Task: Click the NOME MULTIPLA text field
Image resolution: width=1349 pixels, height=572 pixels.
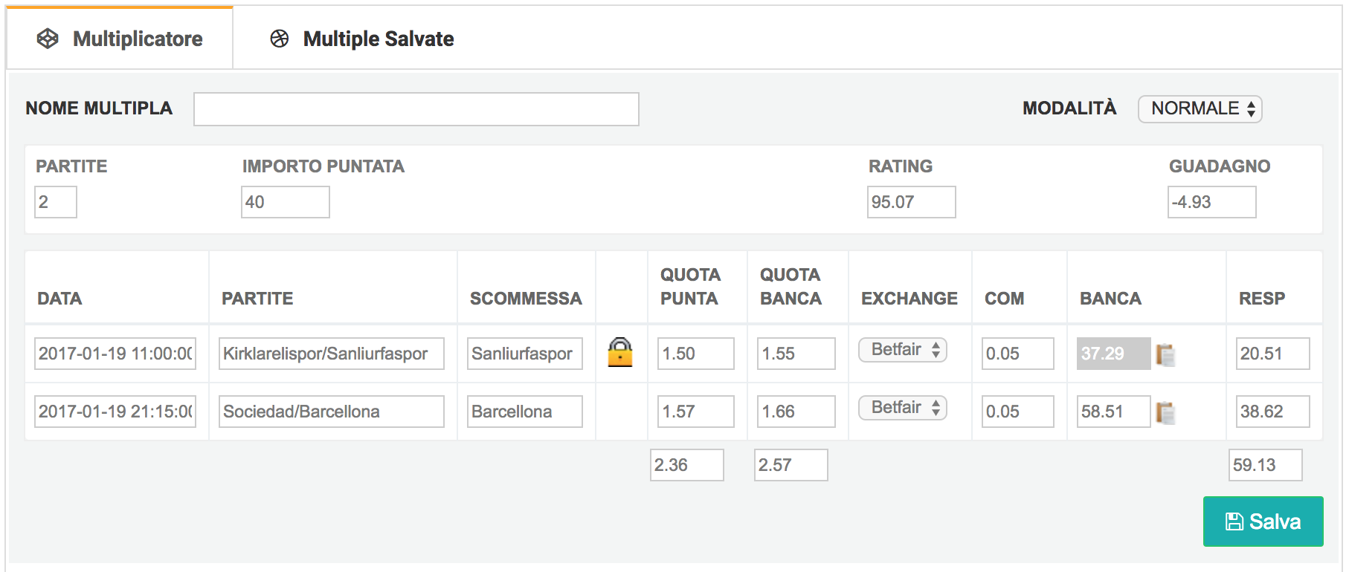Action: 416,109
